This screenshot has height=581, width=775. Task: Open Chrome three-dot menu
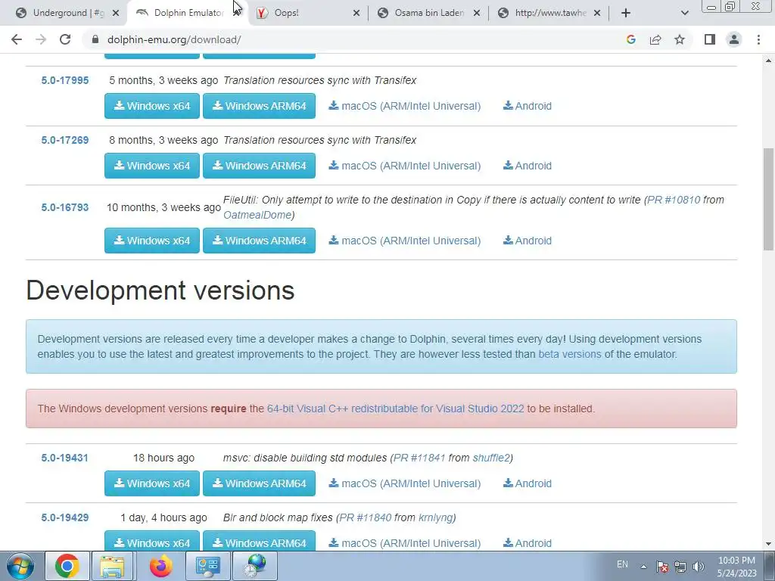click(758, 39)
